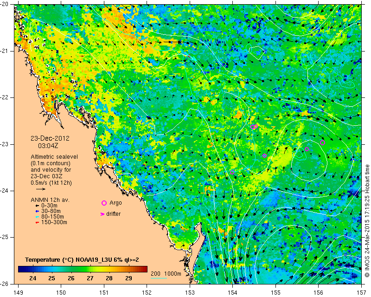
Task: Click the "Argo" legend label
Action: click(115, 203)
